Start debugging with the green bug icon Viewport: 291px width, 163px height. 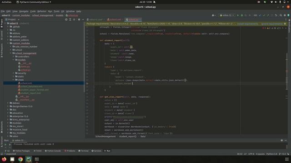coord(242,15)
